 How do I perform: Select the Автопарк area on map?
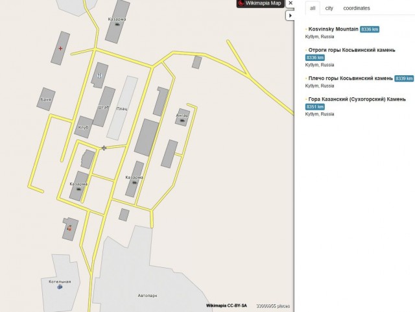[x=148, y=295]
